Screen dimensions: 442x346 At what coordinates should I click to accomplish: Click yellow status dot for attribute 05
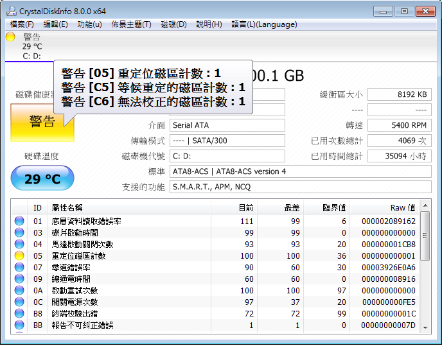click(19, 255)
